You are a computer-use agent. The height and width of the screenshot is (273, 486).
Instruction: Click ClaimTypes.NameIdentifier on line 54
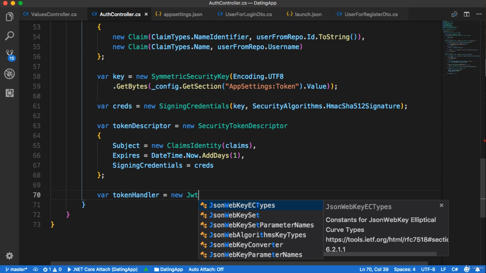200,37
